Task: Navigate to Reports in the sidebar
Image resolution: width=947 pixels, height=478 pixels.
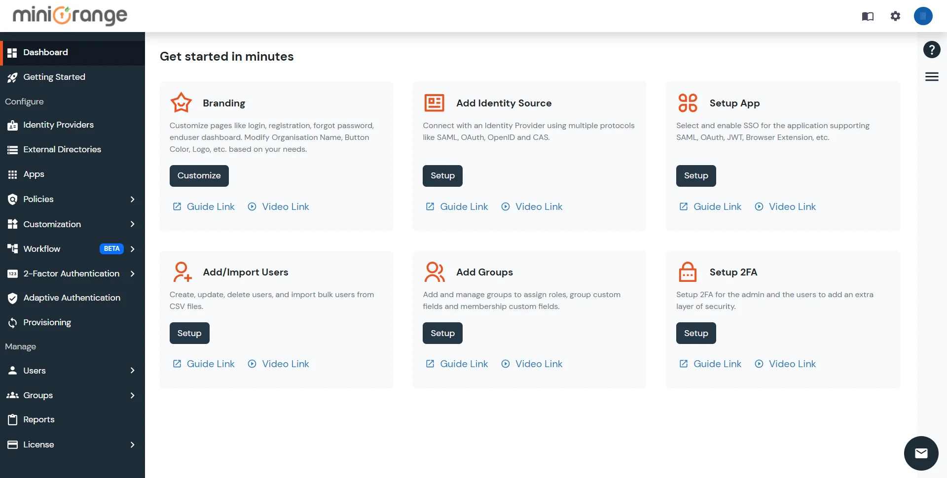Action: [39, 419]
